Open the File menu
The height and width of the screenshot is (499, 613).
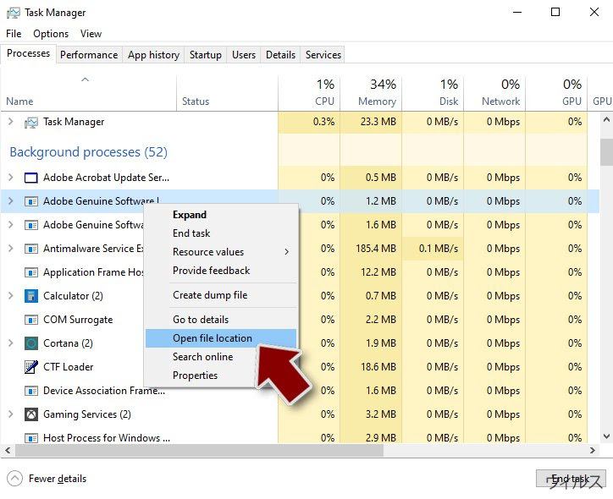pyautogui.click(x=14, y=34)
